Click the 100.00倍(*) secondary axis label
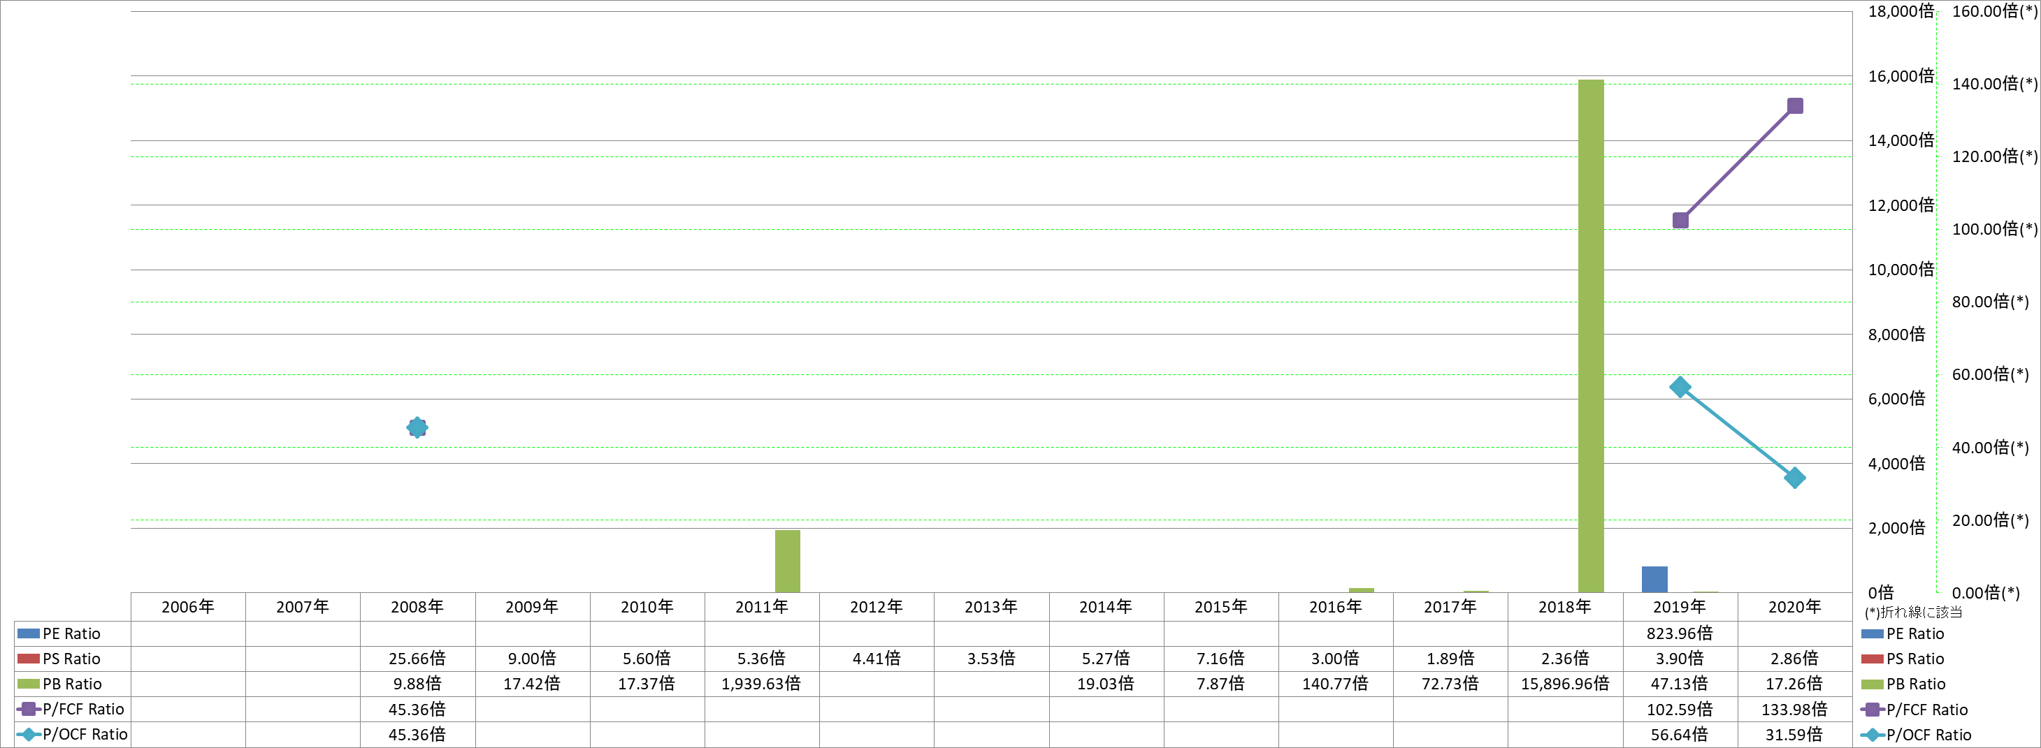The image size is (2041, 748). [x=1994, y=230]
